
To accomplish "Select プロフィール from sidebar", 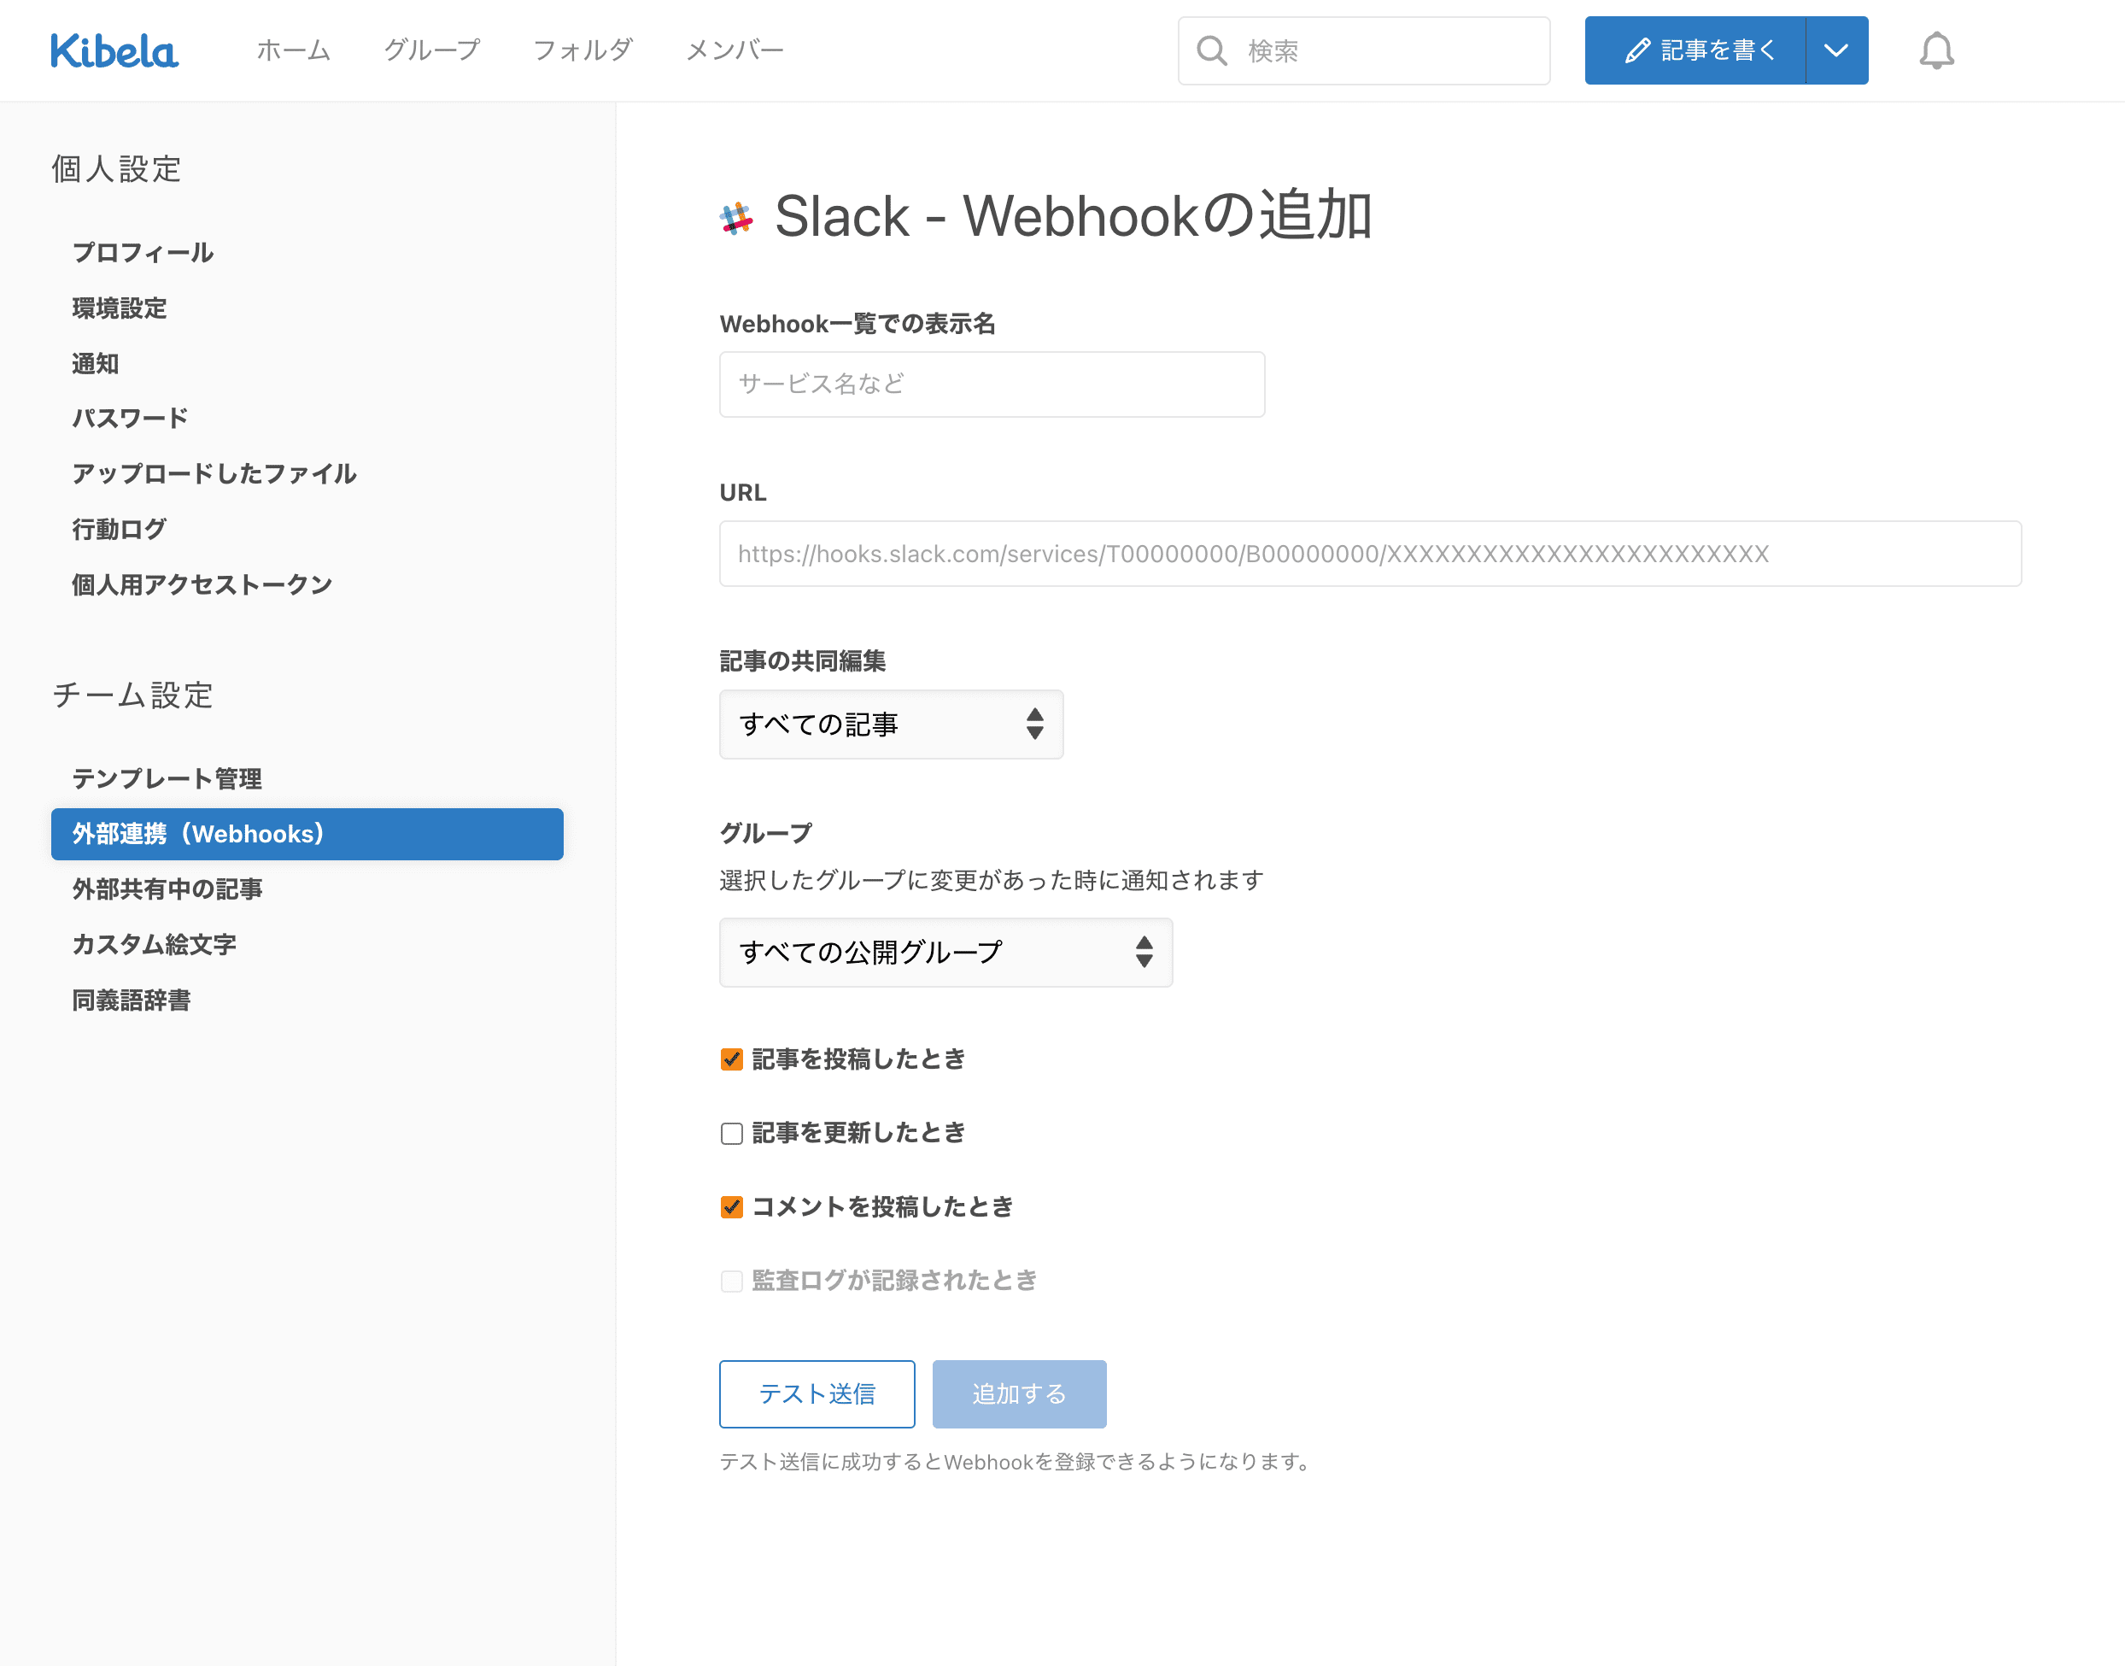I will click(142, 252).
